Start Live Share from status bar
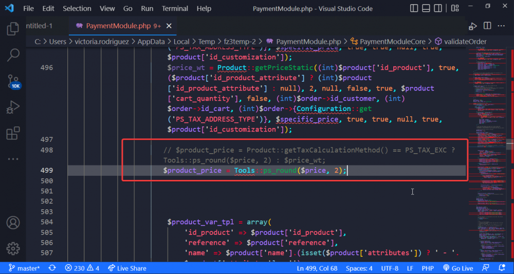The image size is (514, 274). pos(127,268)
